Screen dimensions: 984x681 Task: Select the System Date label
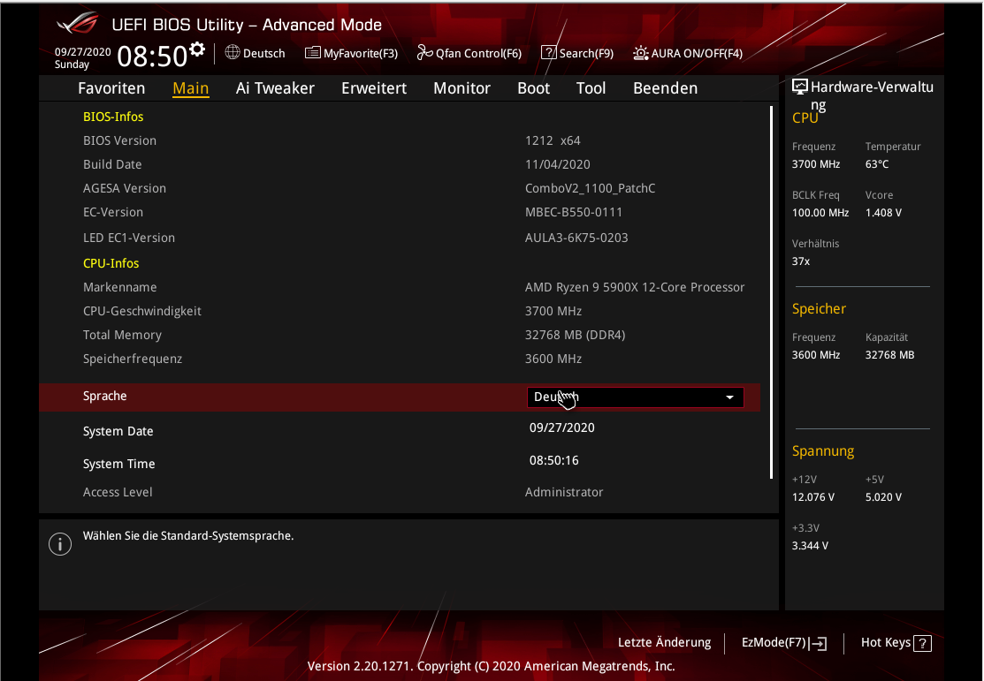click(118, 431)
